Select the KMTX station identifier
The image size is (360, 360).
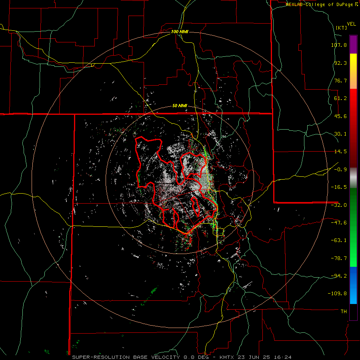pyautogui.click(x=227, y=357)
